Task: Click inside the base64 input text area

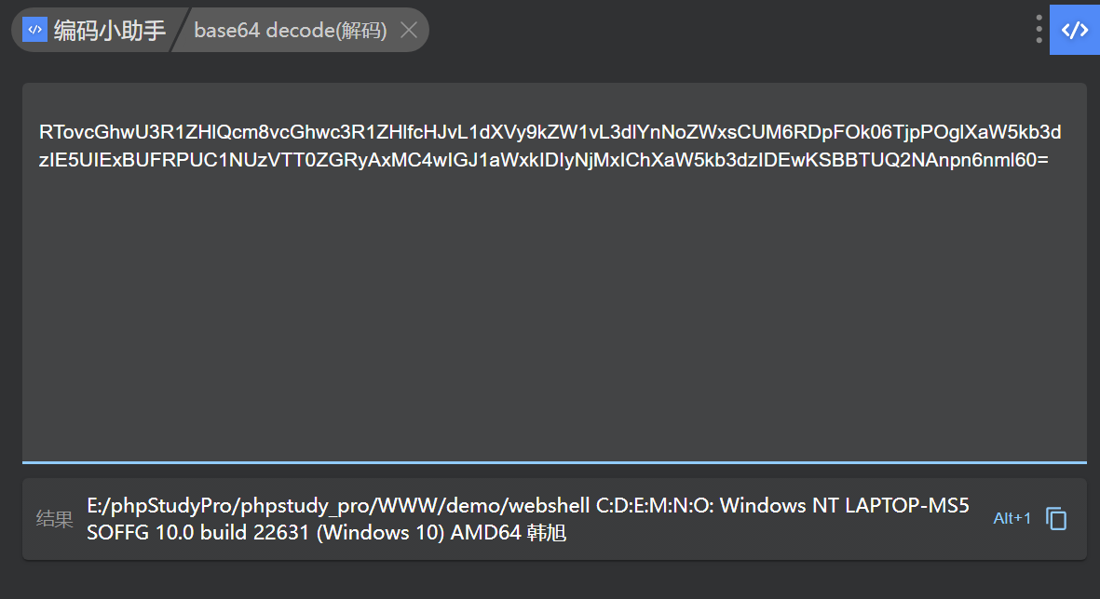Action: 550,270
